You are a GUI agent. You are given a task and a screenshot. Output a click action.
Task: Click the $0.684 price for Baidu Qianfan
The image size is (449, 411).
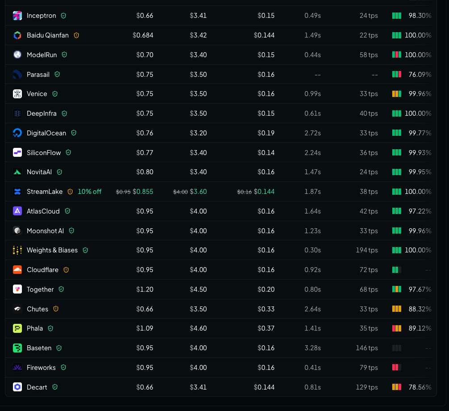[143, 35]
